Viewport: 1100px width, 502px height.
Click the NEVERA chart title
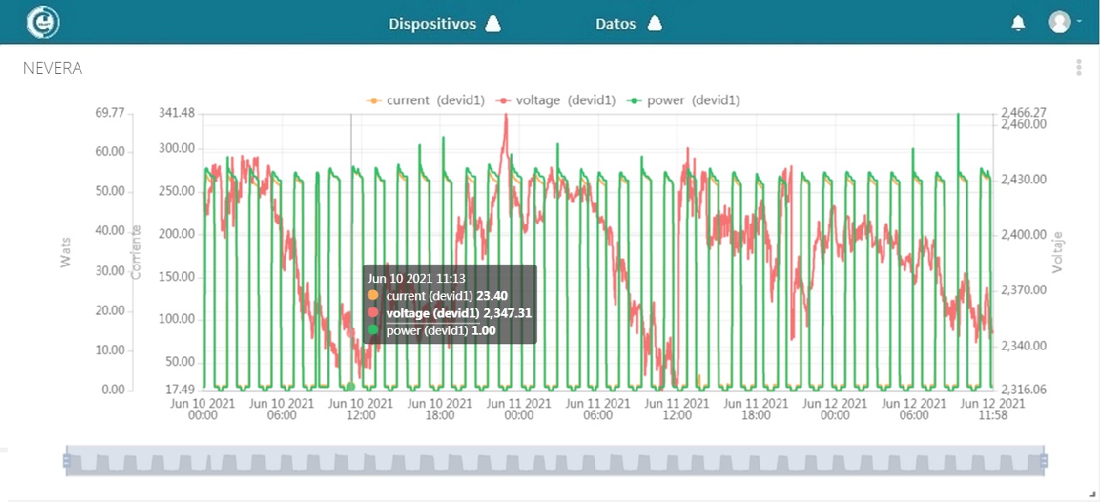pyautogui.click(x=52, y=69)
